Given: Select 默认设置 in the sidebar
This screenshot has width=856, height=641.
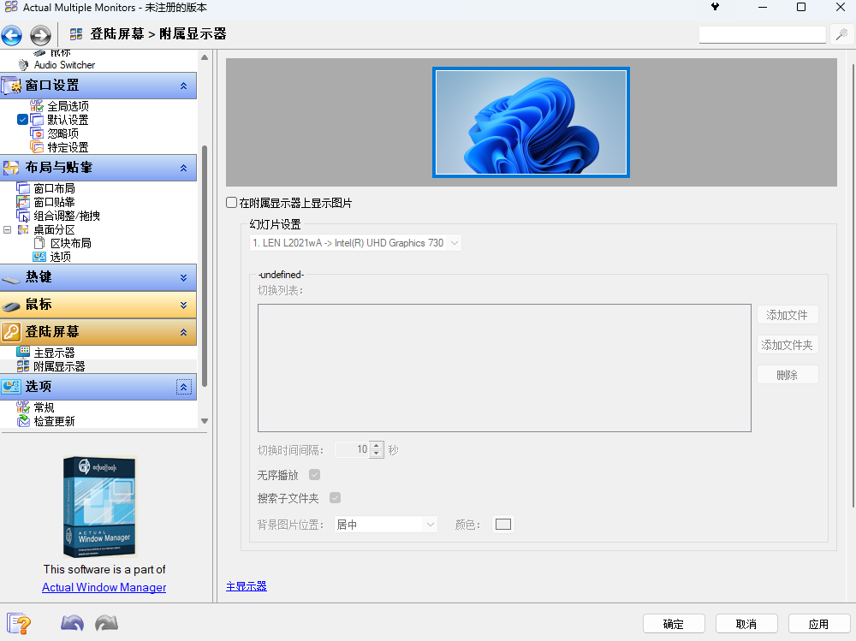Looking at the screenshot, I should [68, 120].
